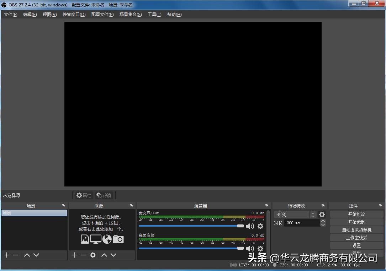Open the 工具(T) menu
The image size is (386, 271).
click(154, 15)
